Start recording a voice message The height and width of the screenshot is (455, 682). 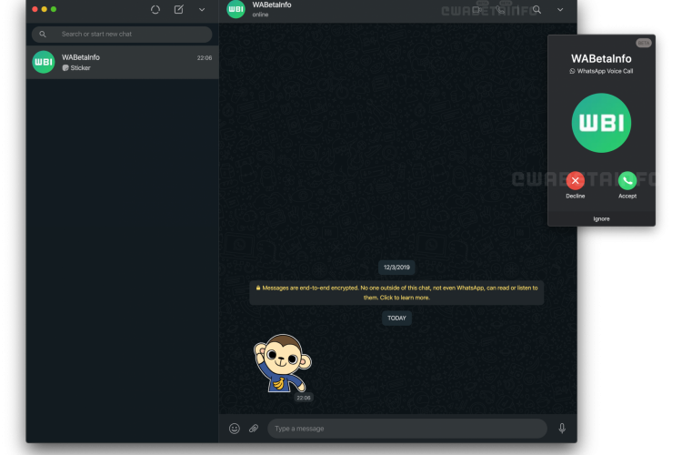tap(562, 429)
